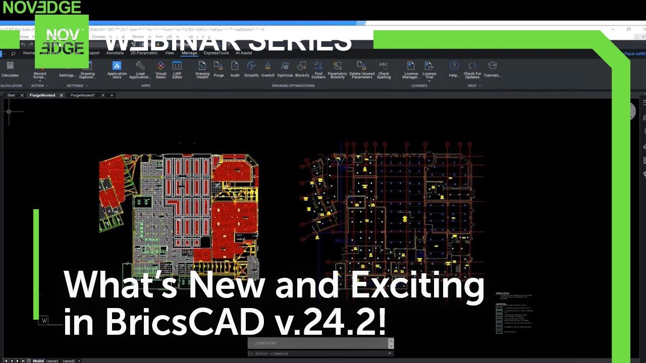Start the Check Spelling tool
This screenshot has height=363, width=646.
pos(384,70)
